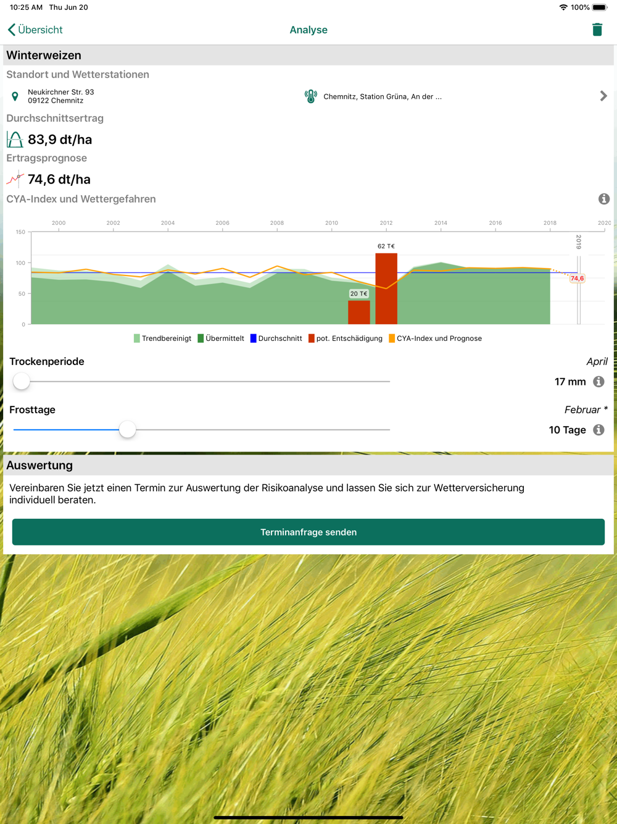Tap the Februar * month label
The height and width of the screenshot is (824, 617).
pyautogui.click(x=586, y=410)
